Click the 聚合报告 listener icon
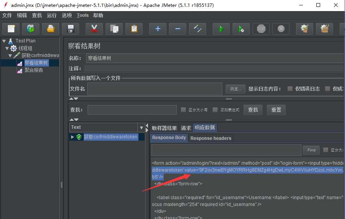 pos(20,71)
